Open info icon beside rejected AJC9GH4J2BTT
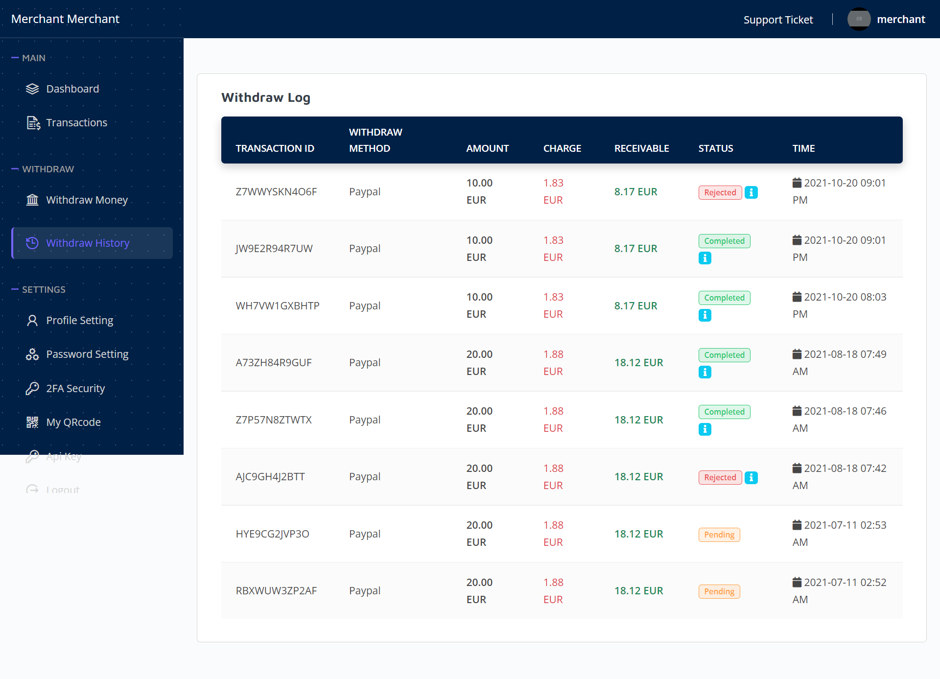The height and width of the screenshot is (679, 940). 751,477
